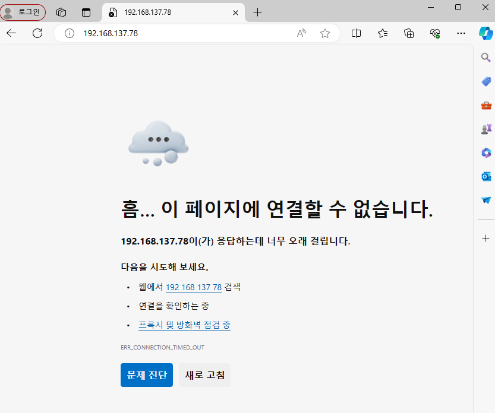Click the ERR_CONNECTION_TIMED_OUT text
The width and height of the screenshot is (495, 413).
[163, 347]
